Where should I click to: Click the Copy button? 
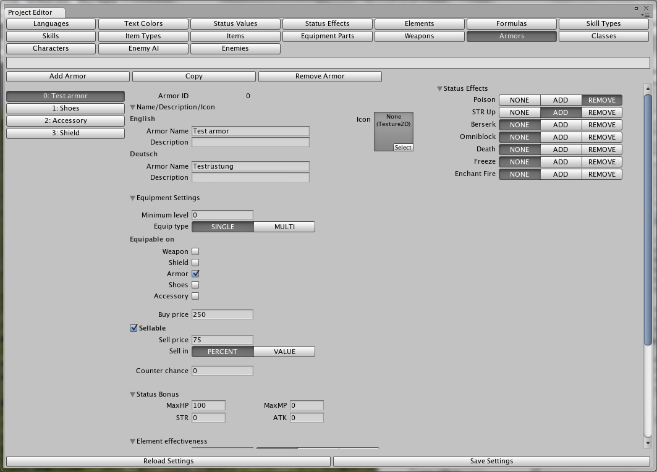(194, 76)
